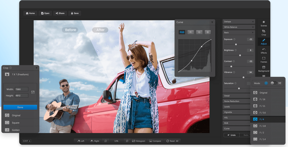The height and width of the screenshot is (147, 288).
Task: Toggle the aspect ratio lock beside Width and Height
Action: point(33,92)
